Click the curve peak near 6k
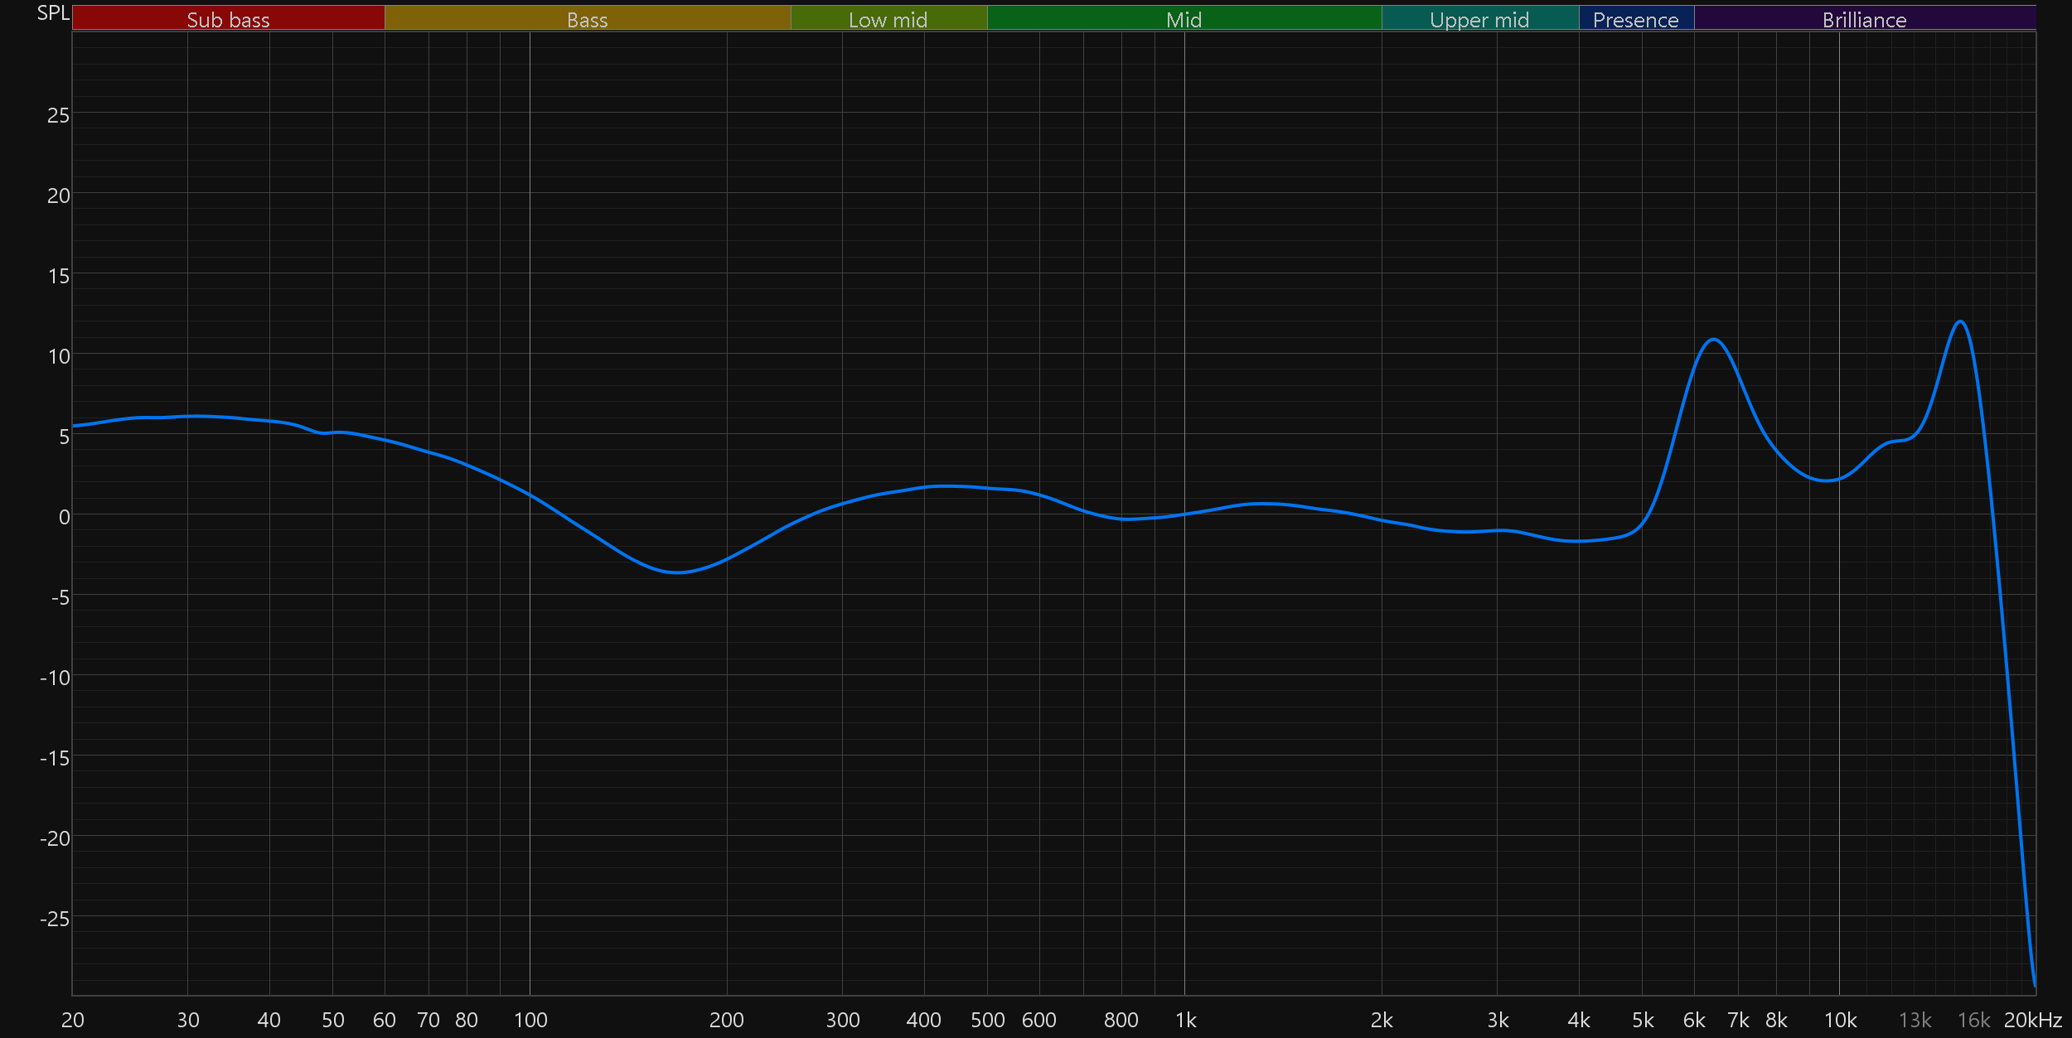The width and height of the screenshot is (2072, 1038). tap(1713, 340)
